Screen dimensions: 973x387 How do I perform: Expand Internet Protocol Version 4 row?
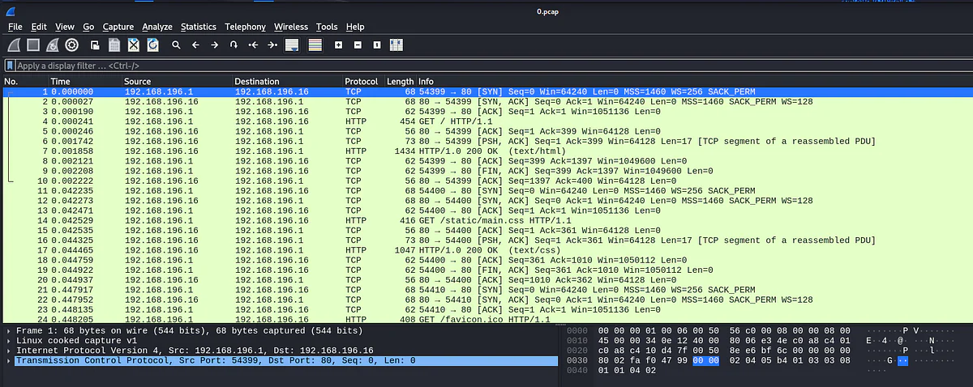tap(8, 351)
